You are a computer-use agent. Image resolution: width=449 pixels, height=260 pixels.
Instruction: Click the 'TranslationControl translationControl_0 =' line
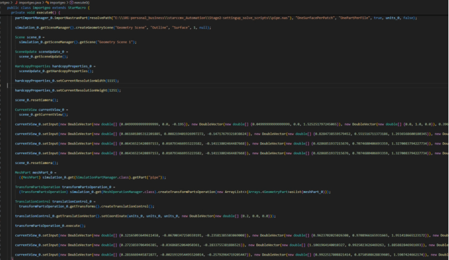[x=55, y=201]
